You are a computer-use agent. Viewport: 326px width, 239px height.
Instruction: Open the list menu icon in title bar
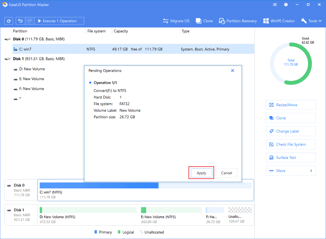coord(275,5)
